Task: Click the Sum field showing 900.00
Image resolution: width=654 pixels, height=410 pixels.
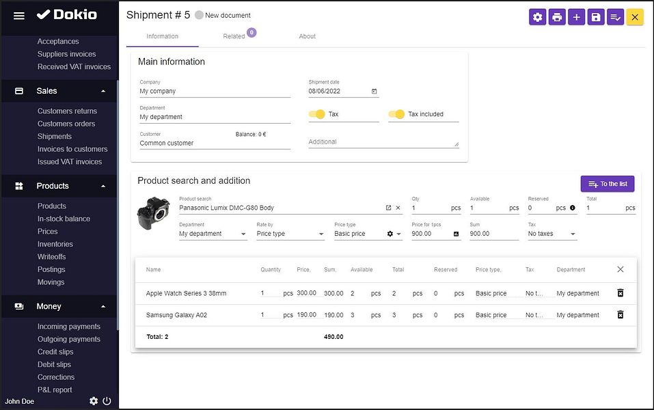Action: coord(494,234)
